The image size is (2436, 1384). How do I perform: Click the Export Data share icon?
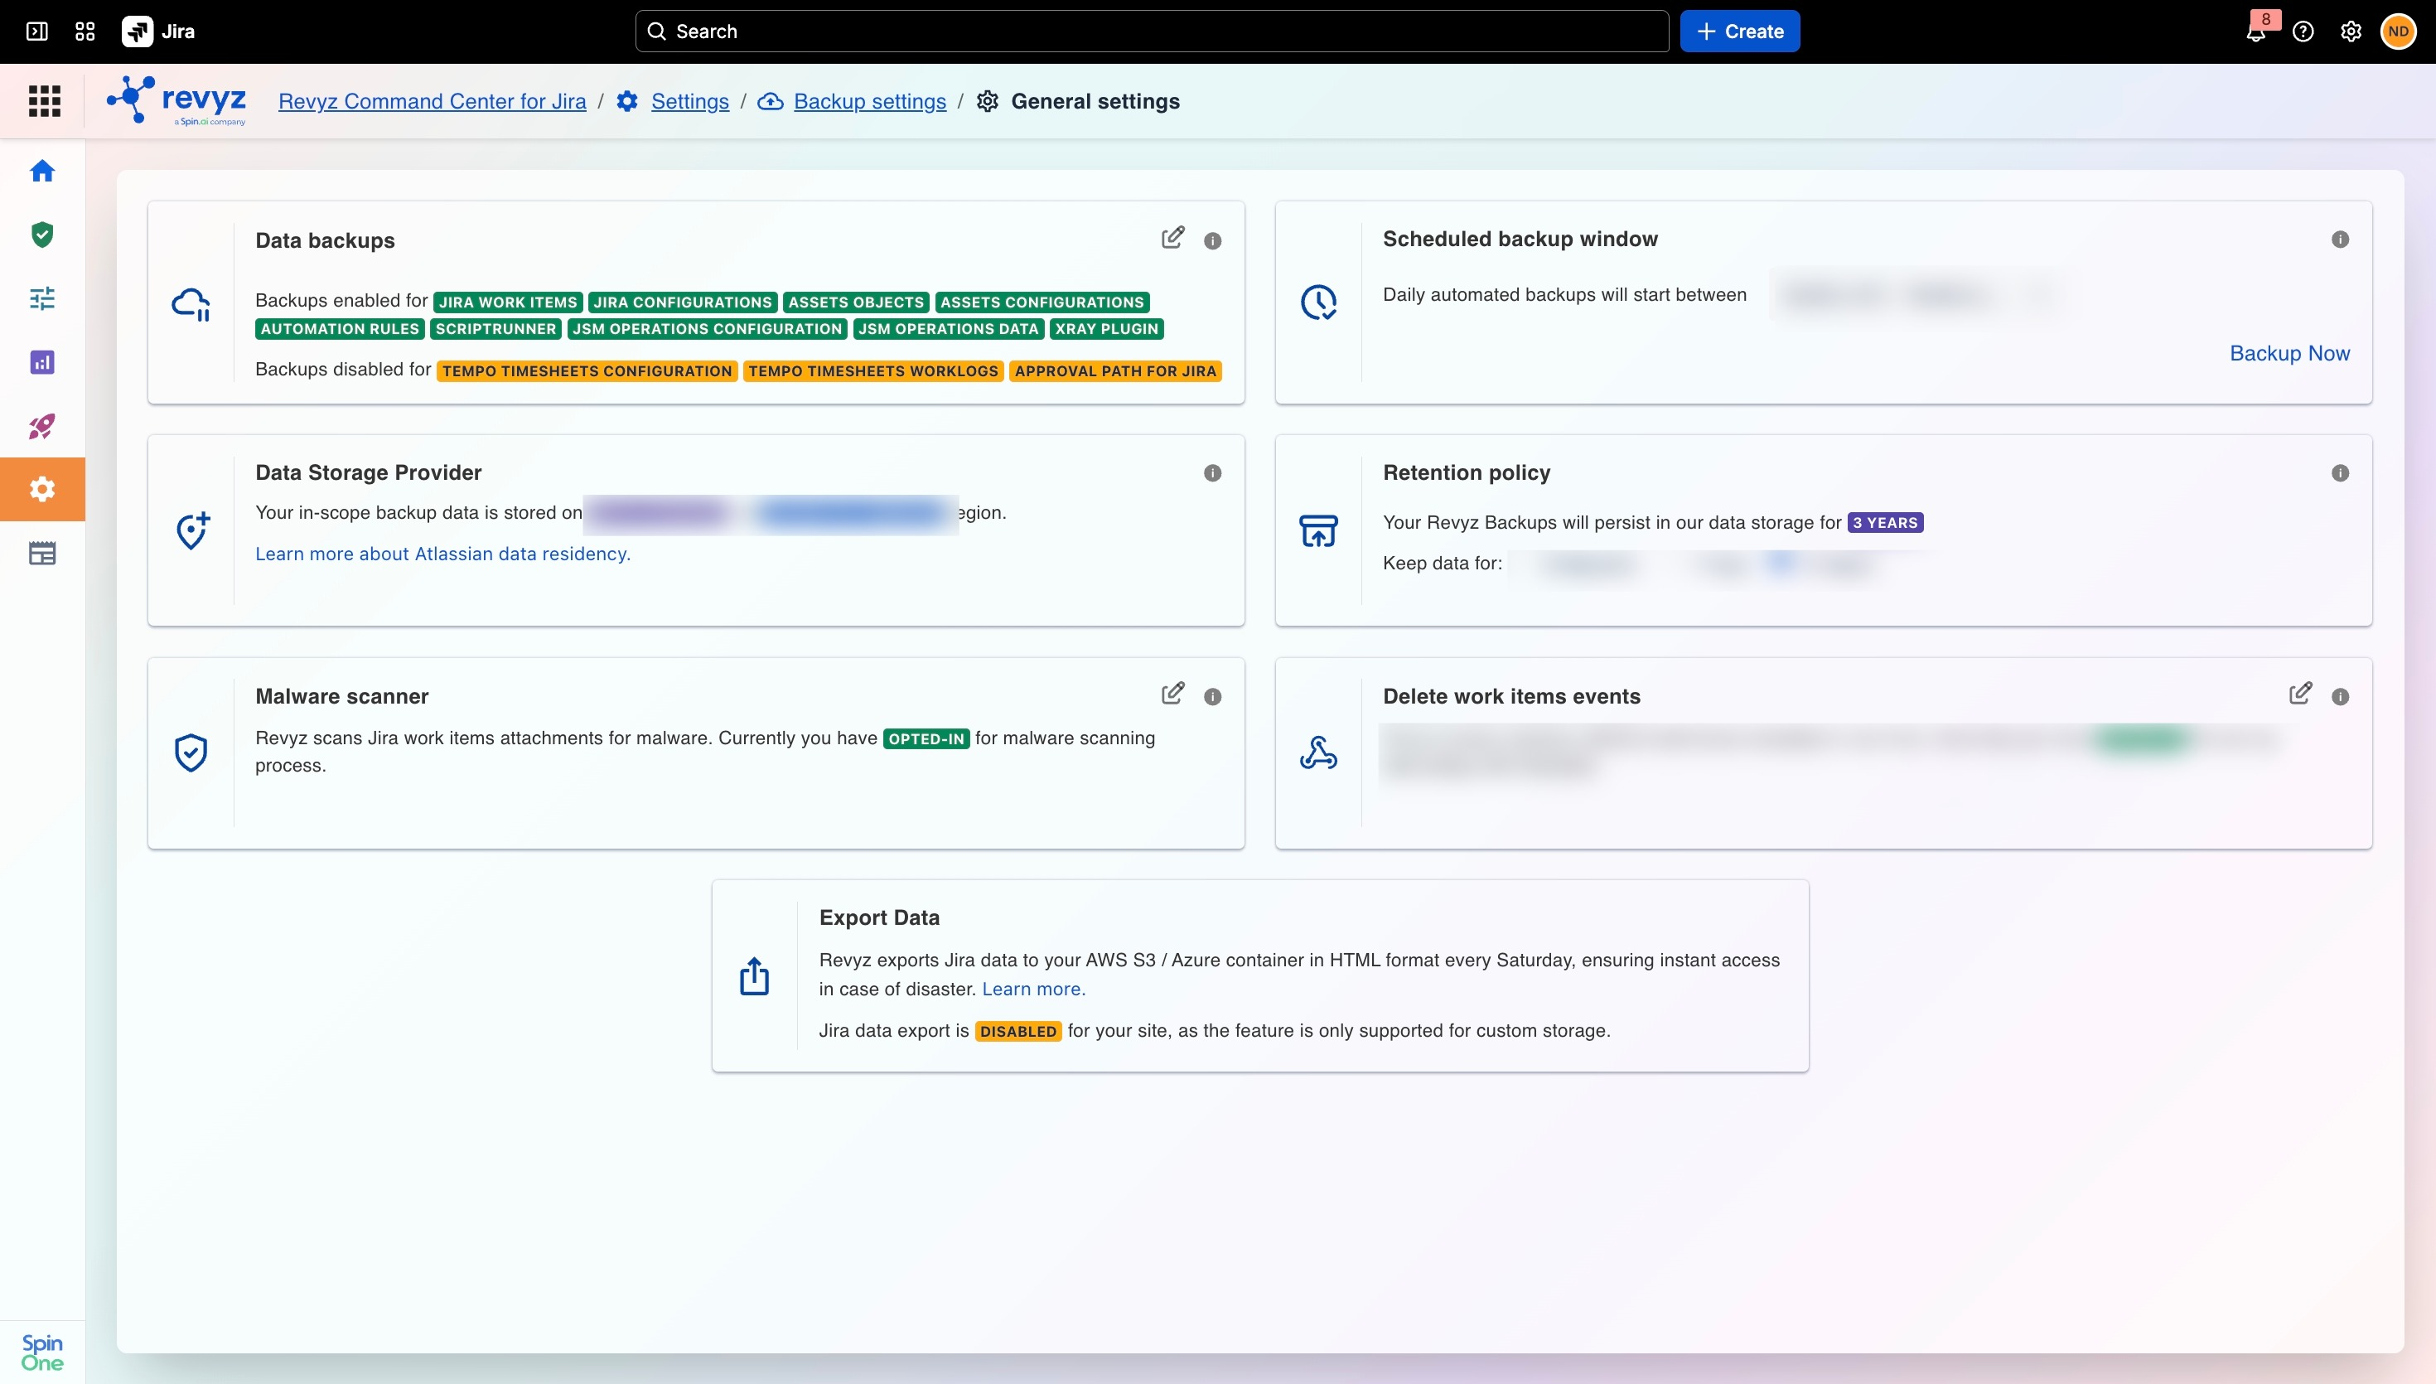point(754,976)
